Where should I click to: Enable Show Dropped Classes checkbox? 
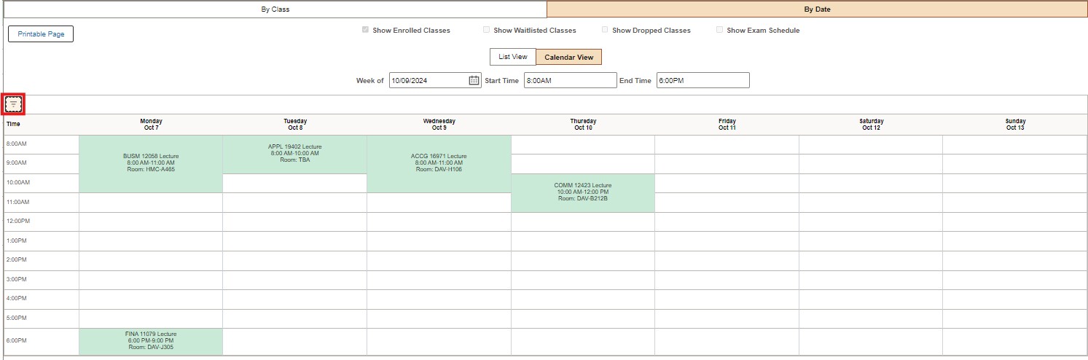pyautogui.click(x=605, y=31)
